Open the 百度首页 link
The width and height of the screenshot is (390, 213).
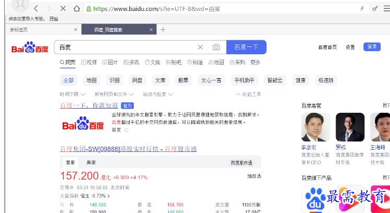click(328, 47)
